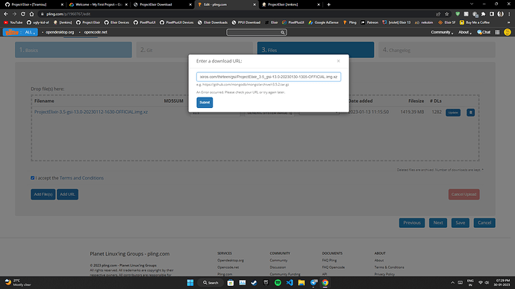Open the PPUI Download bookmark
The height and width of the screenshot is (289, 515).
[246, 22]
